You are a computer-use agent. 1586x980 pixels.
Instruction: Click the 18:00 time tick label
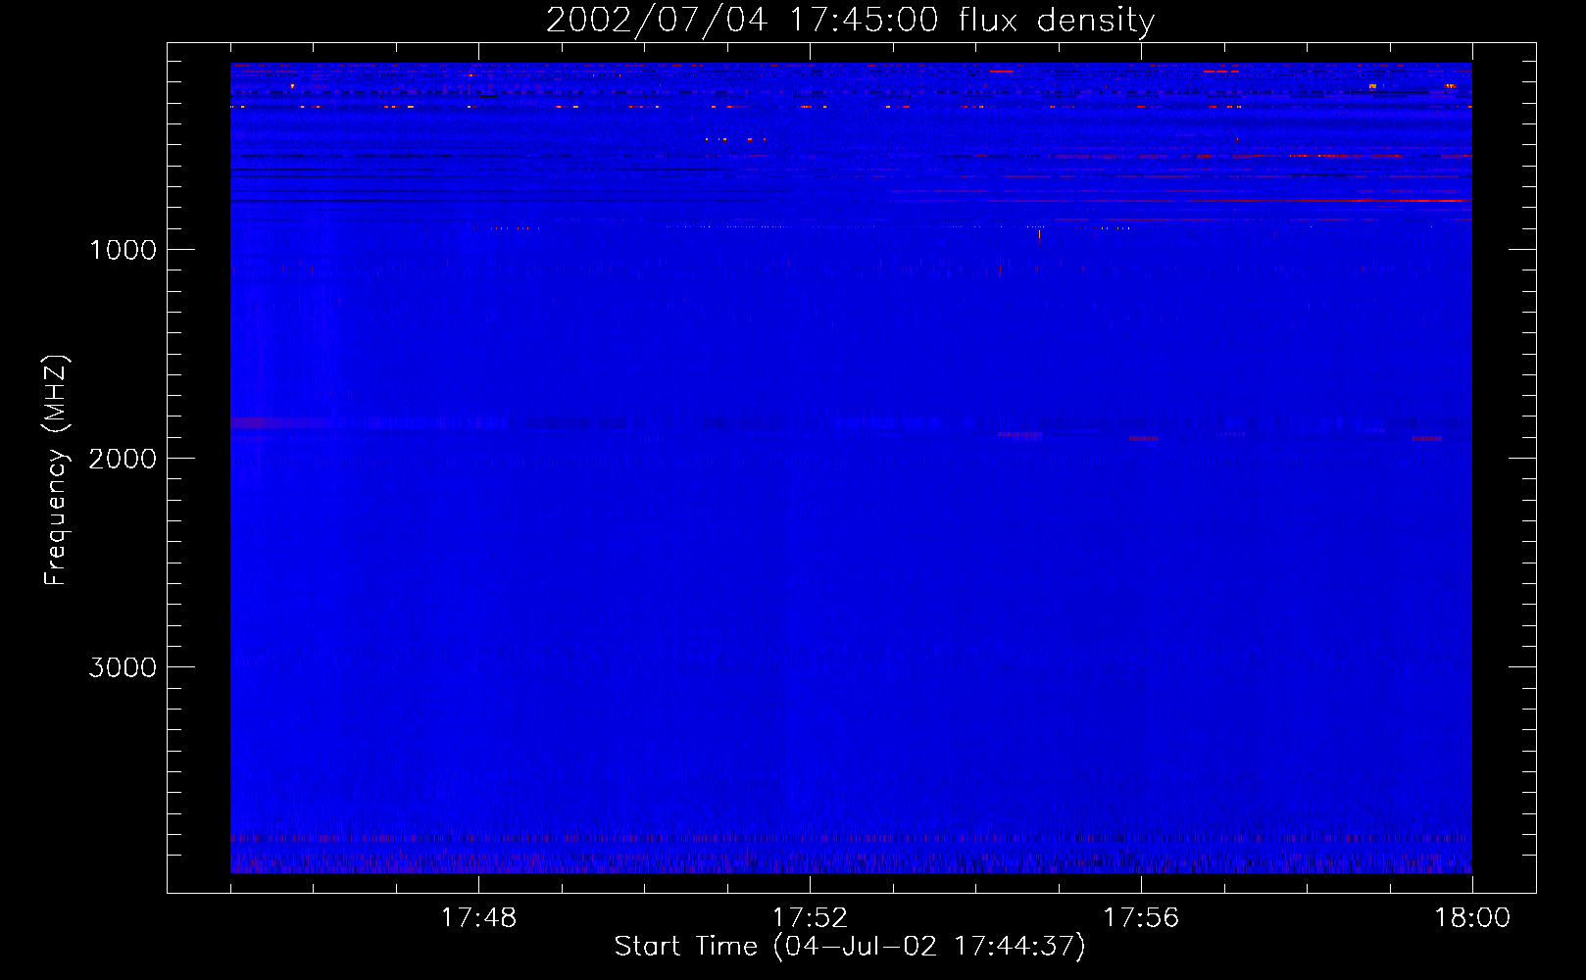1472,918
